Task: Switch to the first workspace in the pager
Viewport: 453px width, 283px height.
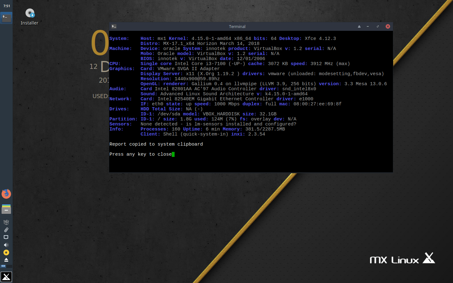Action: 3,266
